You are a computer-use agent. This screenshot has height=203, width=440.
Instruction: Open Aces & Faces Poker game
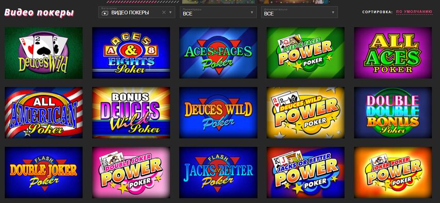click(x=218, y=53)
